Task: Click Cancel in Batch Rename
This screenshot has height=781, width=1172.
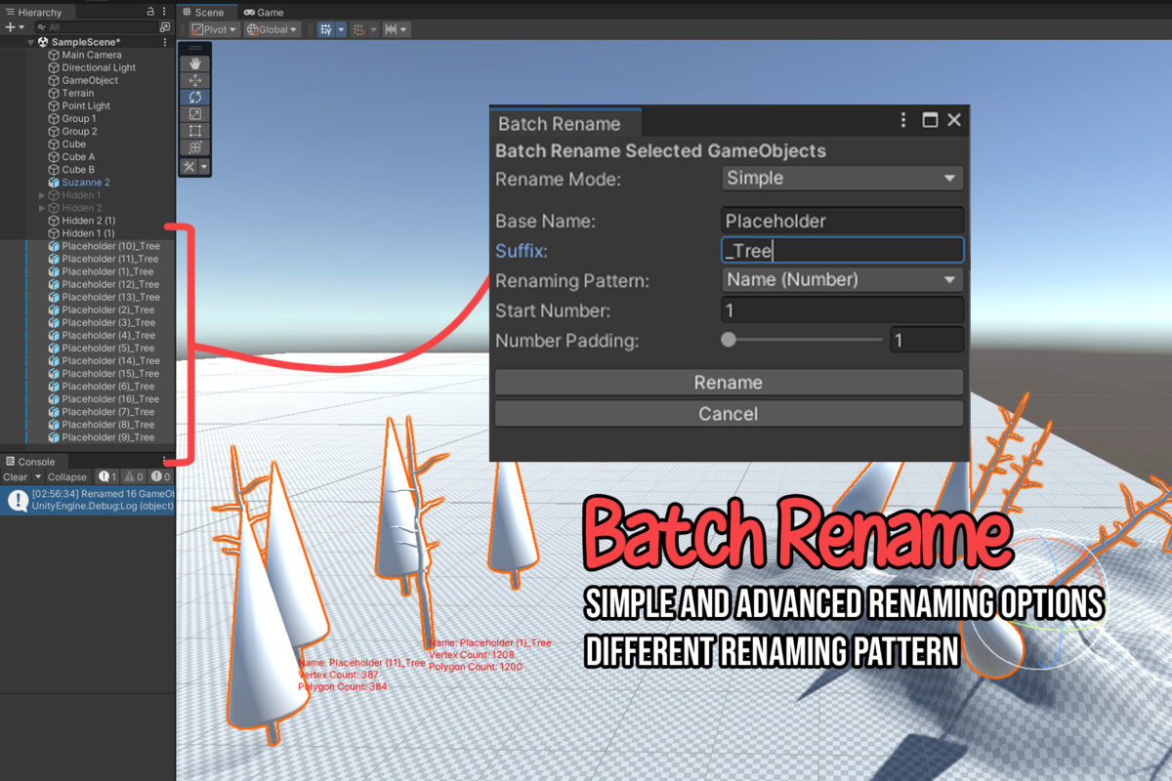Action: (x=729, y=414)
